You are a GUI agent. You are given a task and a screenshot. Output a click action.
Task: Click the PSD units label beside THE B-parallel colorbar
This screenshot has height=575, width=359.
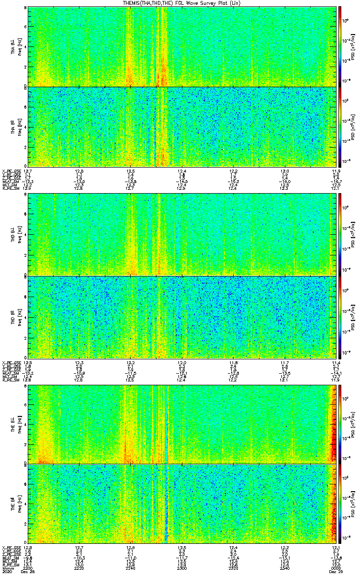point(352,503)
